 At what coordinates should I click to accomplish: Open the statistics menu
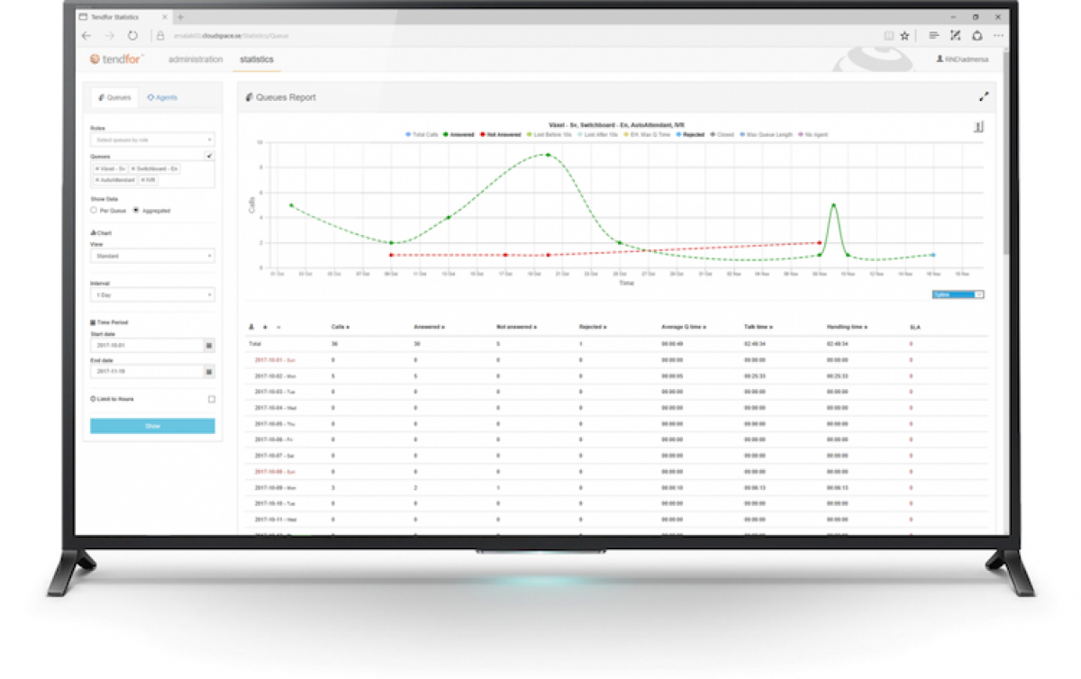257,59
